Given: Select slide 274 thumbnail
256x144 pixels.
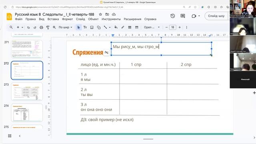Looking at the screenshot, I should pyautogui.click(x=27, y=113).
